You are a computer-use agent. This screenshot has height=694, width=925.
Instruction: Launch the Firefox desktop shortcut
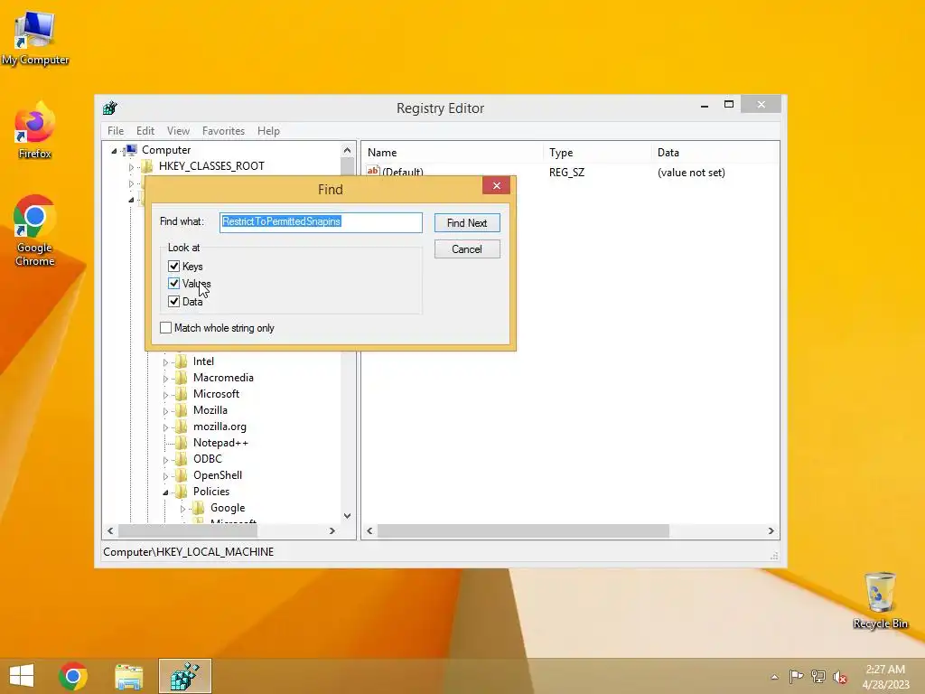pyautogui.click(x=35, y=130)
